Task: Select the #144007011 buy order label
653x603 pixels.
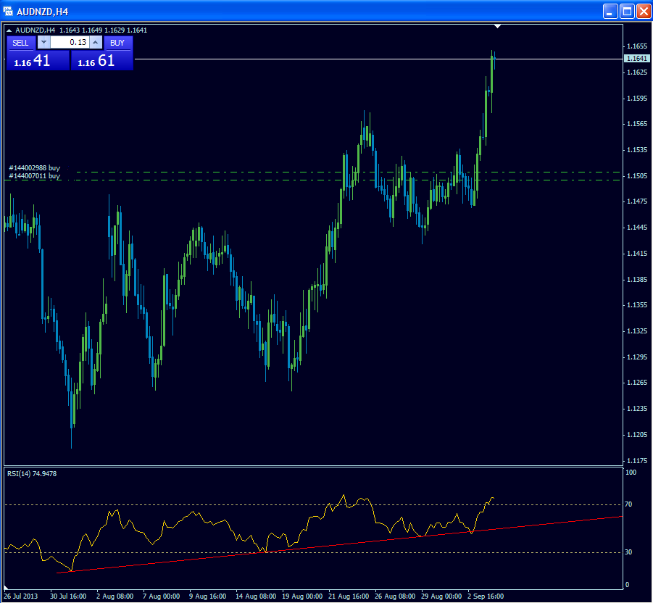Action: click(x=35, y=175)
